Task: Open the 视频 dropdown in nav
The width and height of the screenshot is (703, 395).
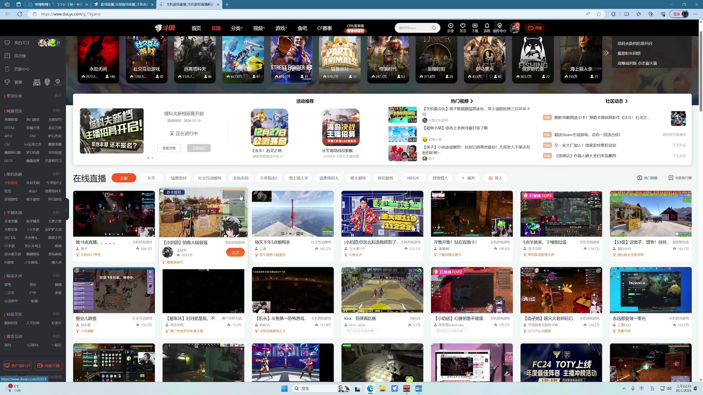Action: tap(259, 28)
